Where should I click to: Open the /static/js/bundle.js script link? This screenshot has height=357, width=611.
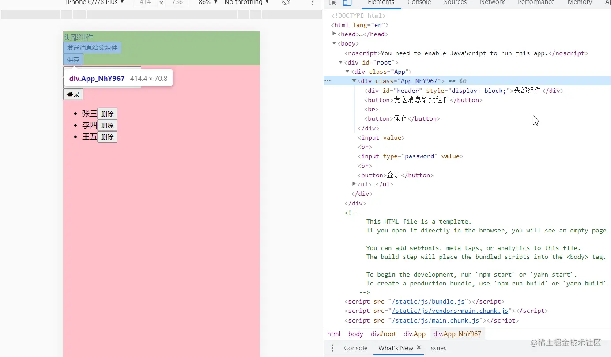tap(428, 302)
